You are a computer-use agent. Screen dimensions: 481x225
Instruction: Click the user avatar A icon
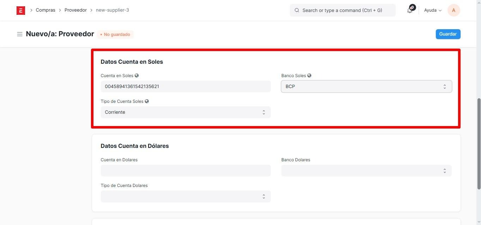point(453,10)
